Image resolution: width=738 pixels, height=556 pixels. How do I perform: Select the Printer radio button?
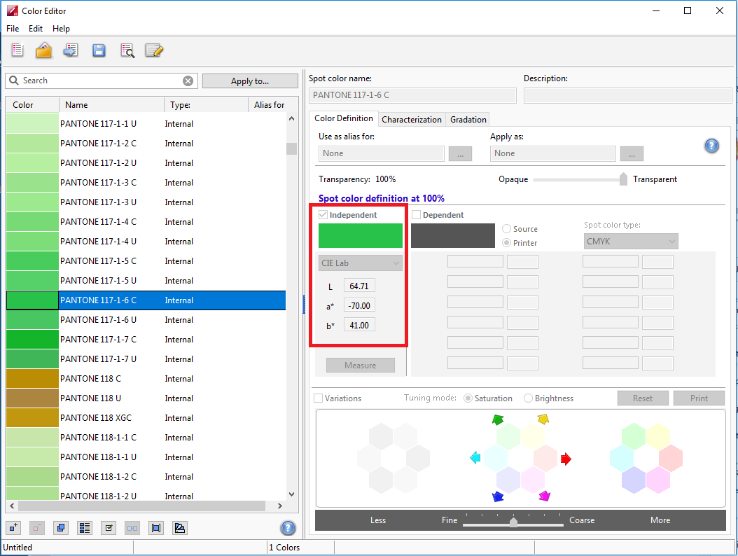pyautogui.click(x=506, y=243)
